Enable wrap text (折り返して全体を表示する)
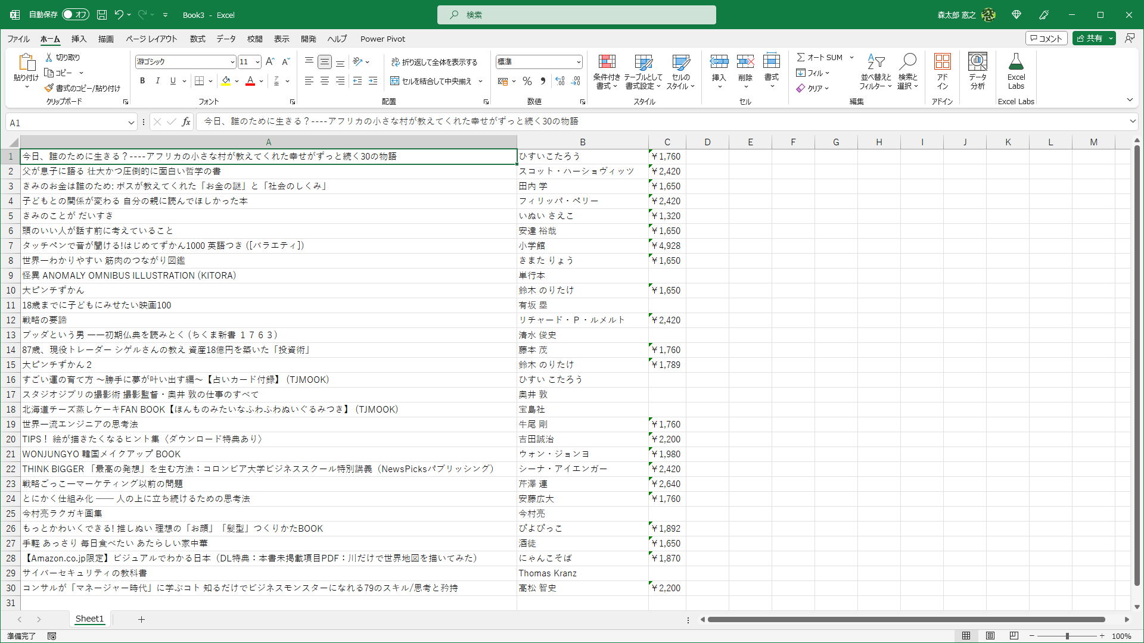This screenshot has height=643, width=1144. [x=436, y=61]
